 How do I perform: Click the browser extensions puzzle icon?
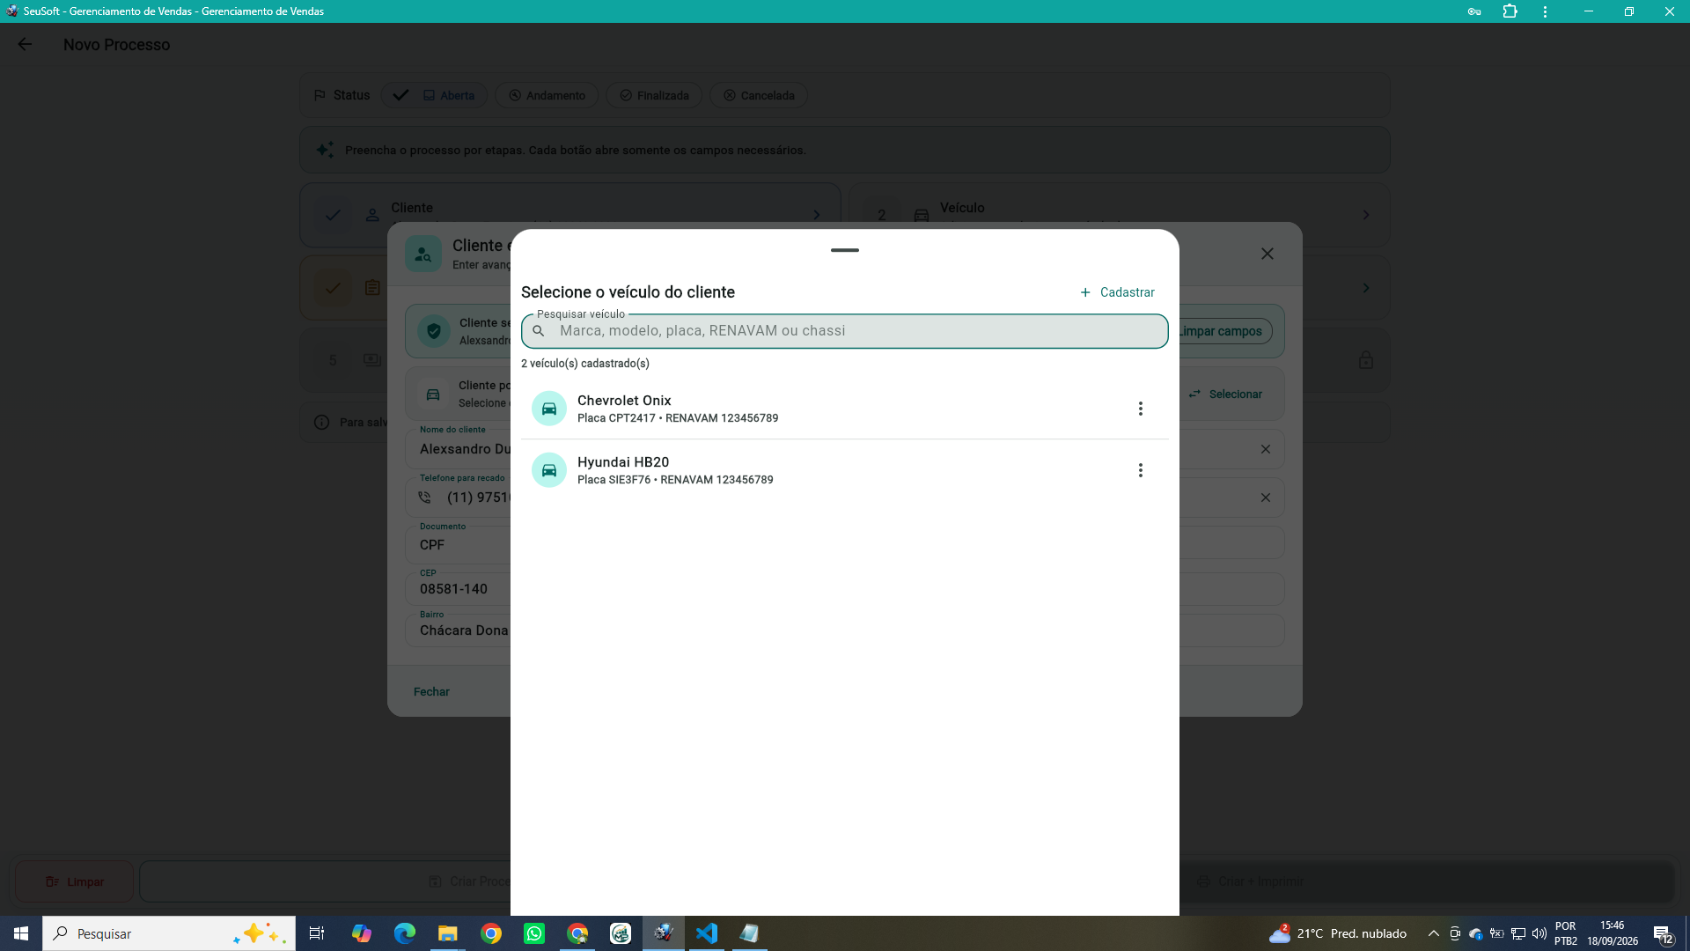tap(1510, 11)
